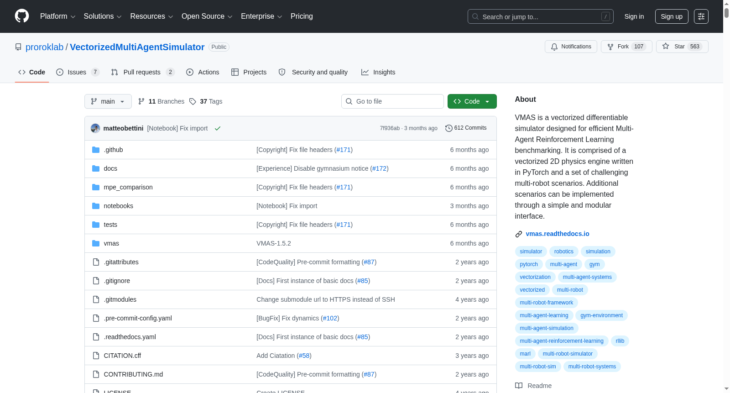Switch to the Actions tab
The height and width of the screenshot is (393, 730).
(203, 72)
